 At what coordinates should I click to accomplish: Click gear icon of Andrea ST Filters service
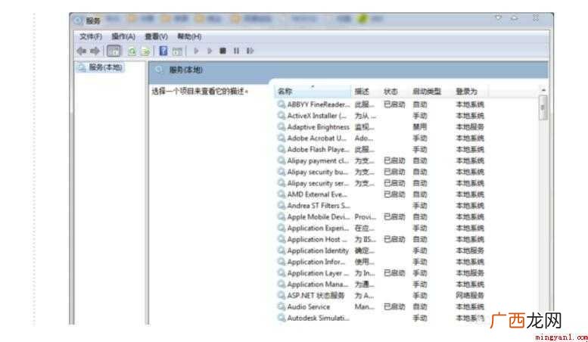click(282, 206)
